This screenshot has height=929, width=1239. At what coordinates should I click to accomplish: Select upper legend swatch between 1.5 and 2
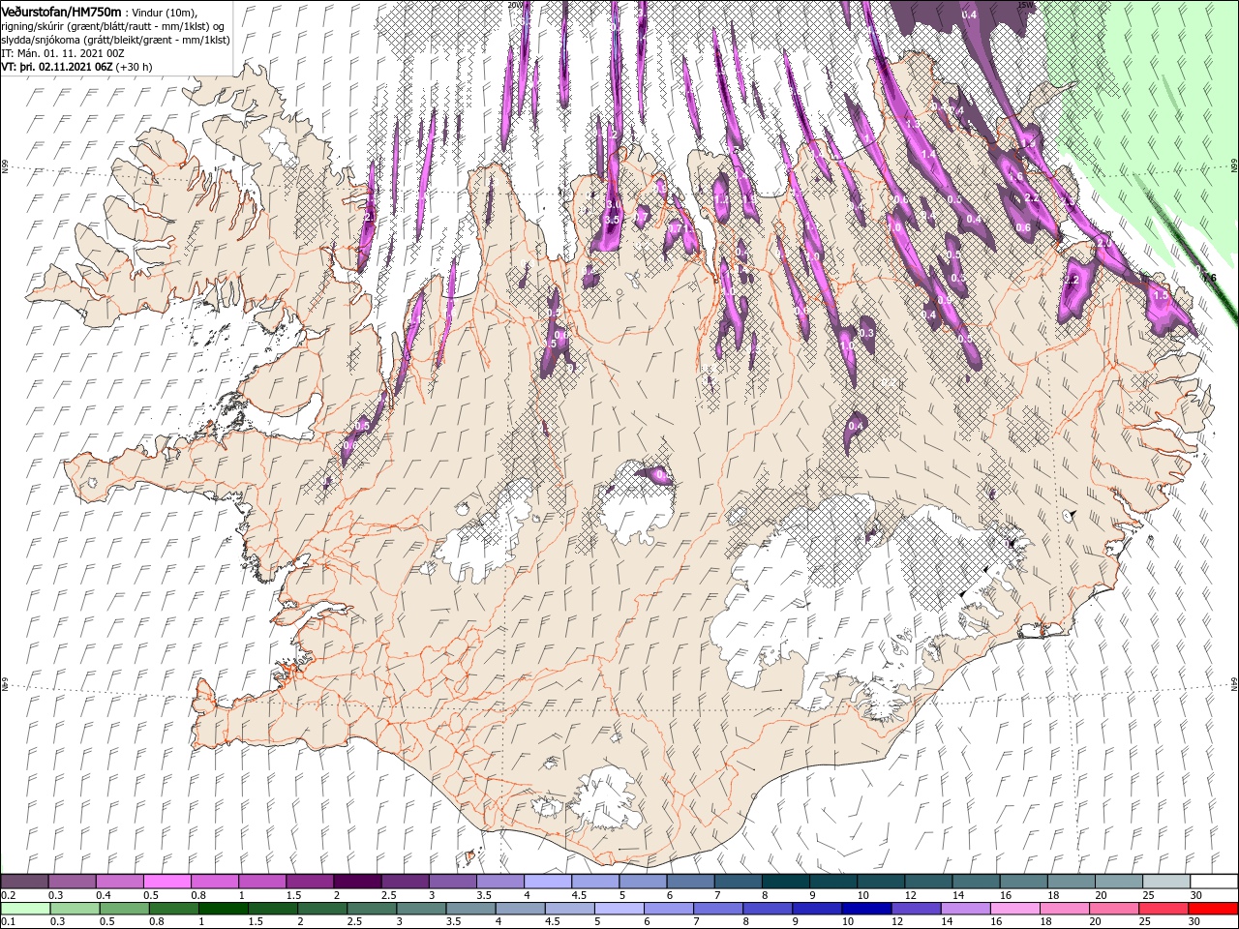[x=310, y=882]
